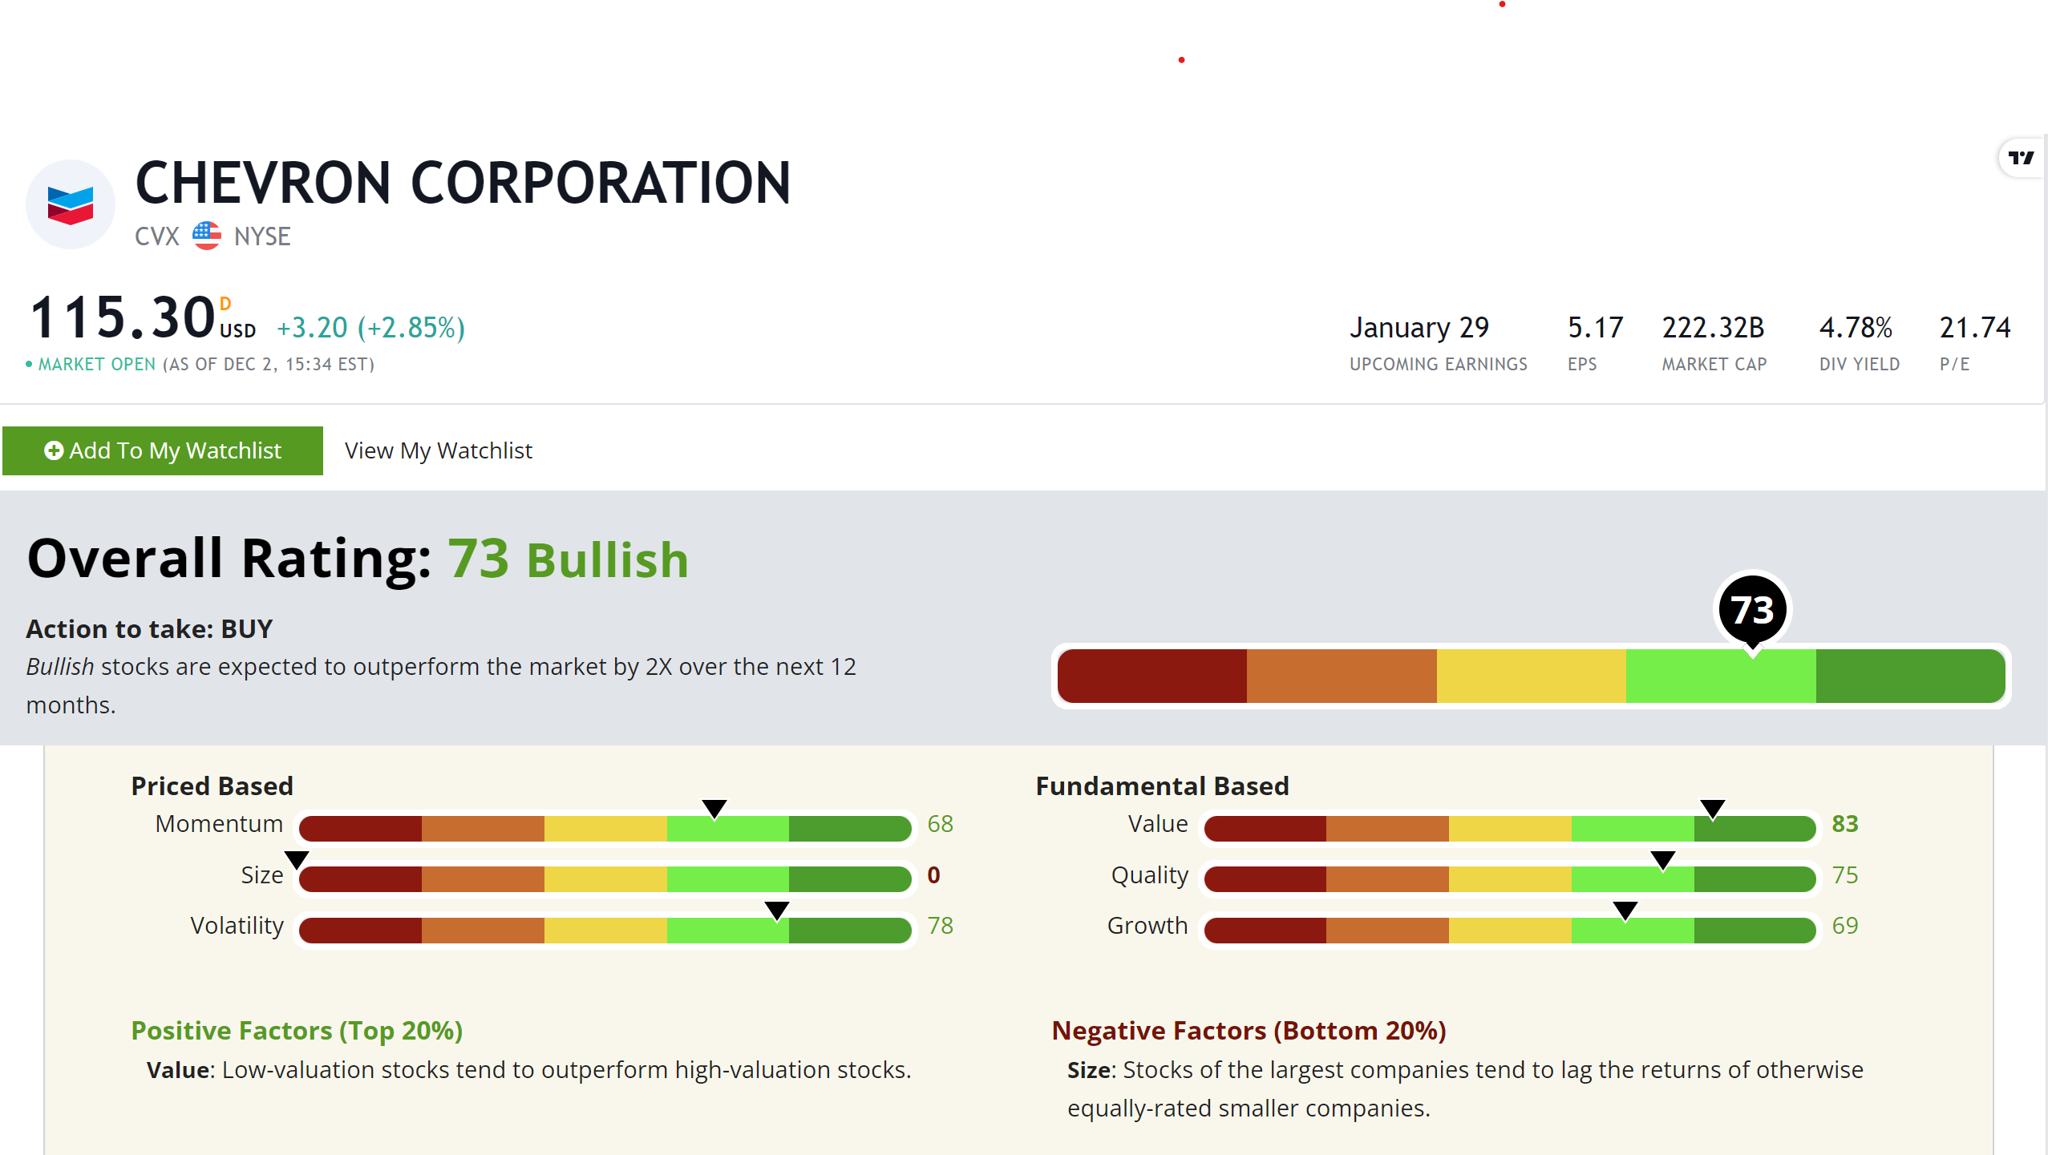The height and width of the screenshot is (1155, 2048).
Task: Open View My Watchlist link
Action: [x=439, y=450]
